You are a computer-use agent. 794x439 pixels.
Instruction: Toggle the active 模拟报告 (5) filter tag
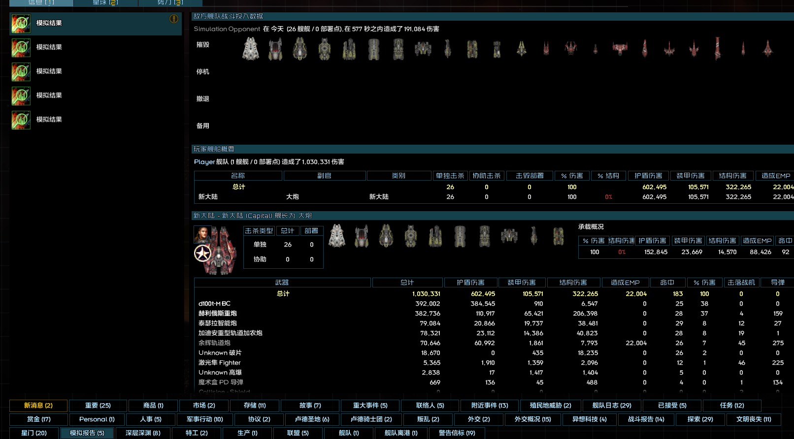87,433
